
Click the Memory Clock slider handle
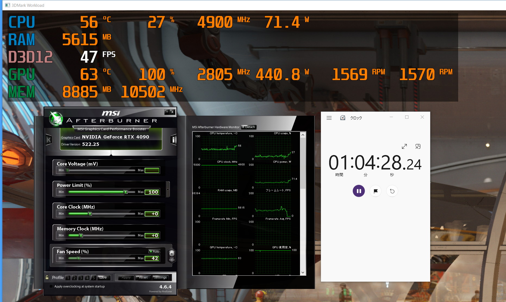(x=81, y=235)
